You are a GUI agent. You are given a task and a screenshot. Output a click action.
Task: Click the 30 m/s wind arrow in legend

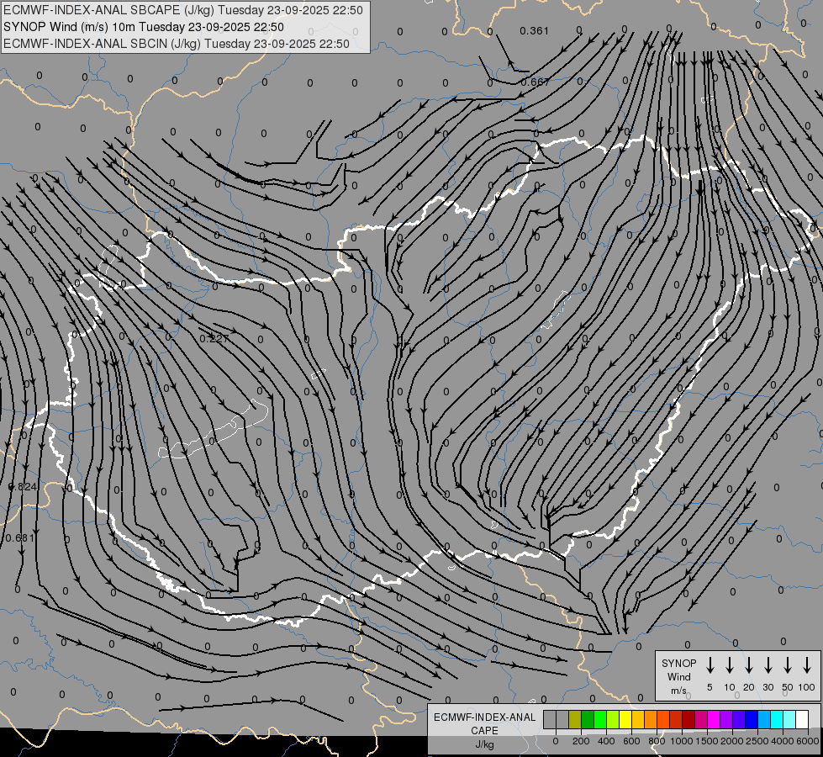click(768, 665)
